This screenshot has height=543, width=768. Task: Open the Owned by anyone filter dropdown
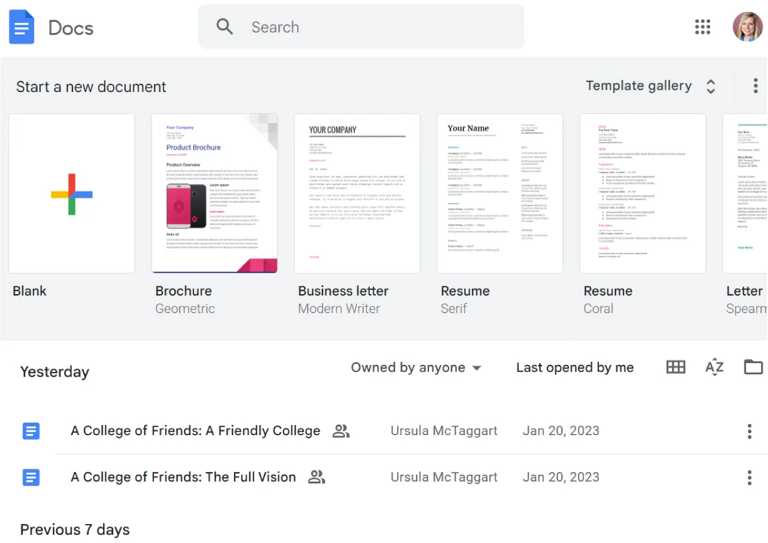(416, 367)
